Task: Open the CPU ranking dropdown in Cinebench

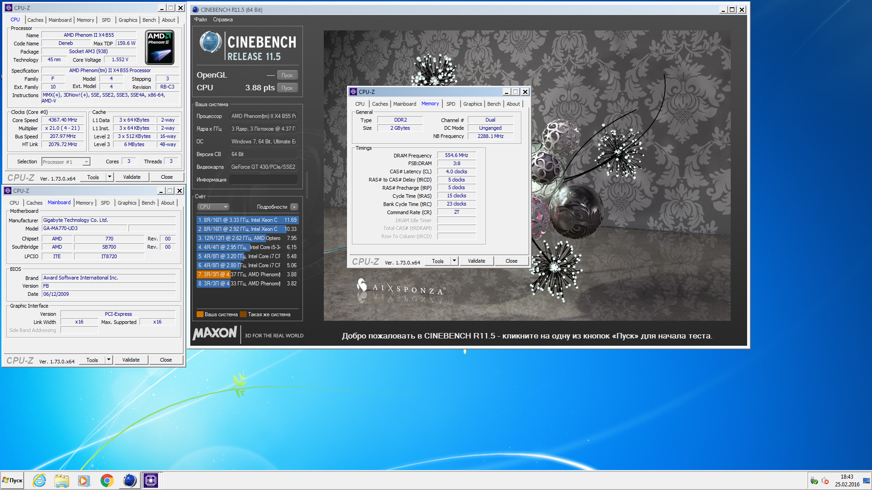Action: click(213, 207)
